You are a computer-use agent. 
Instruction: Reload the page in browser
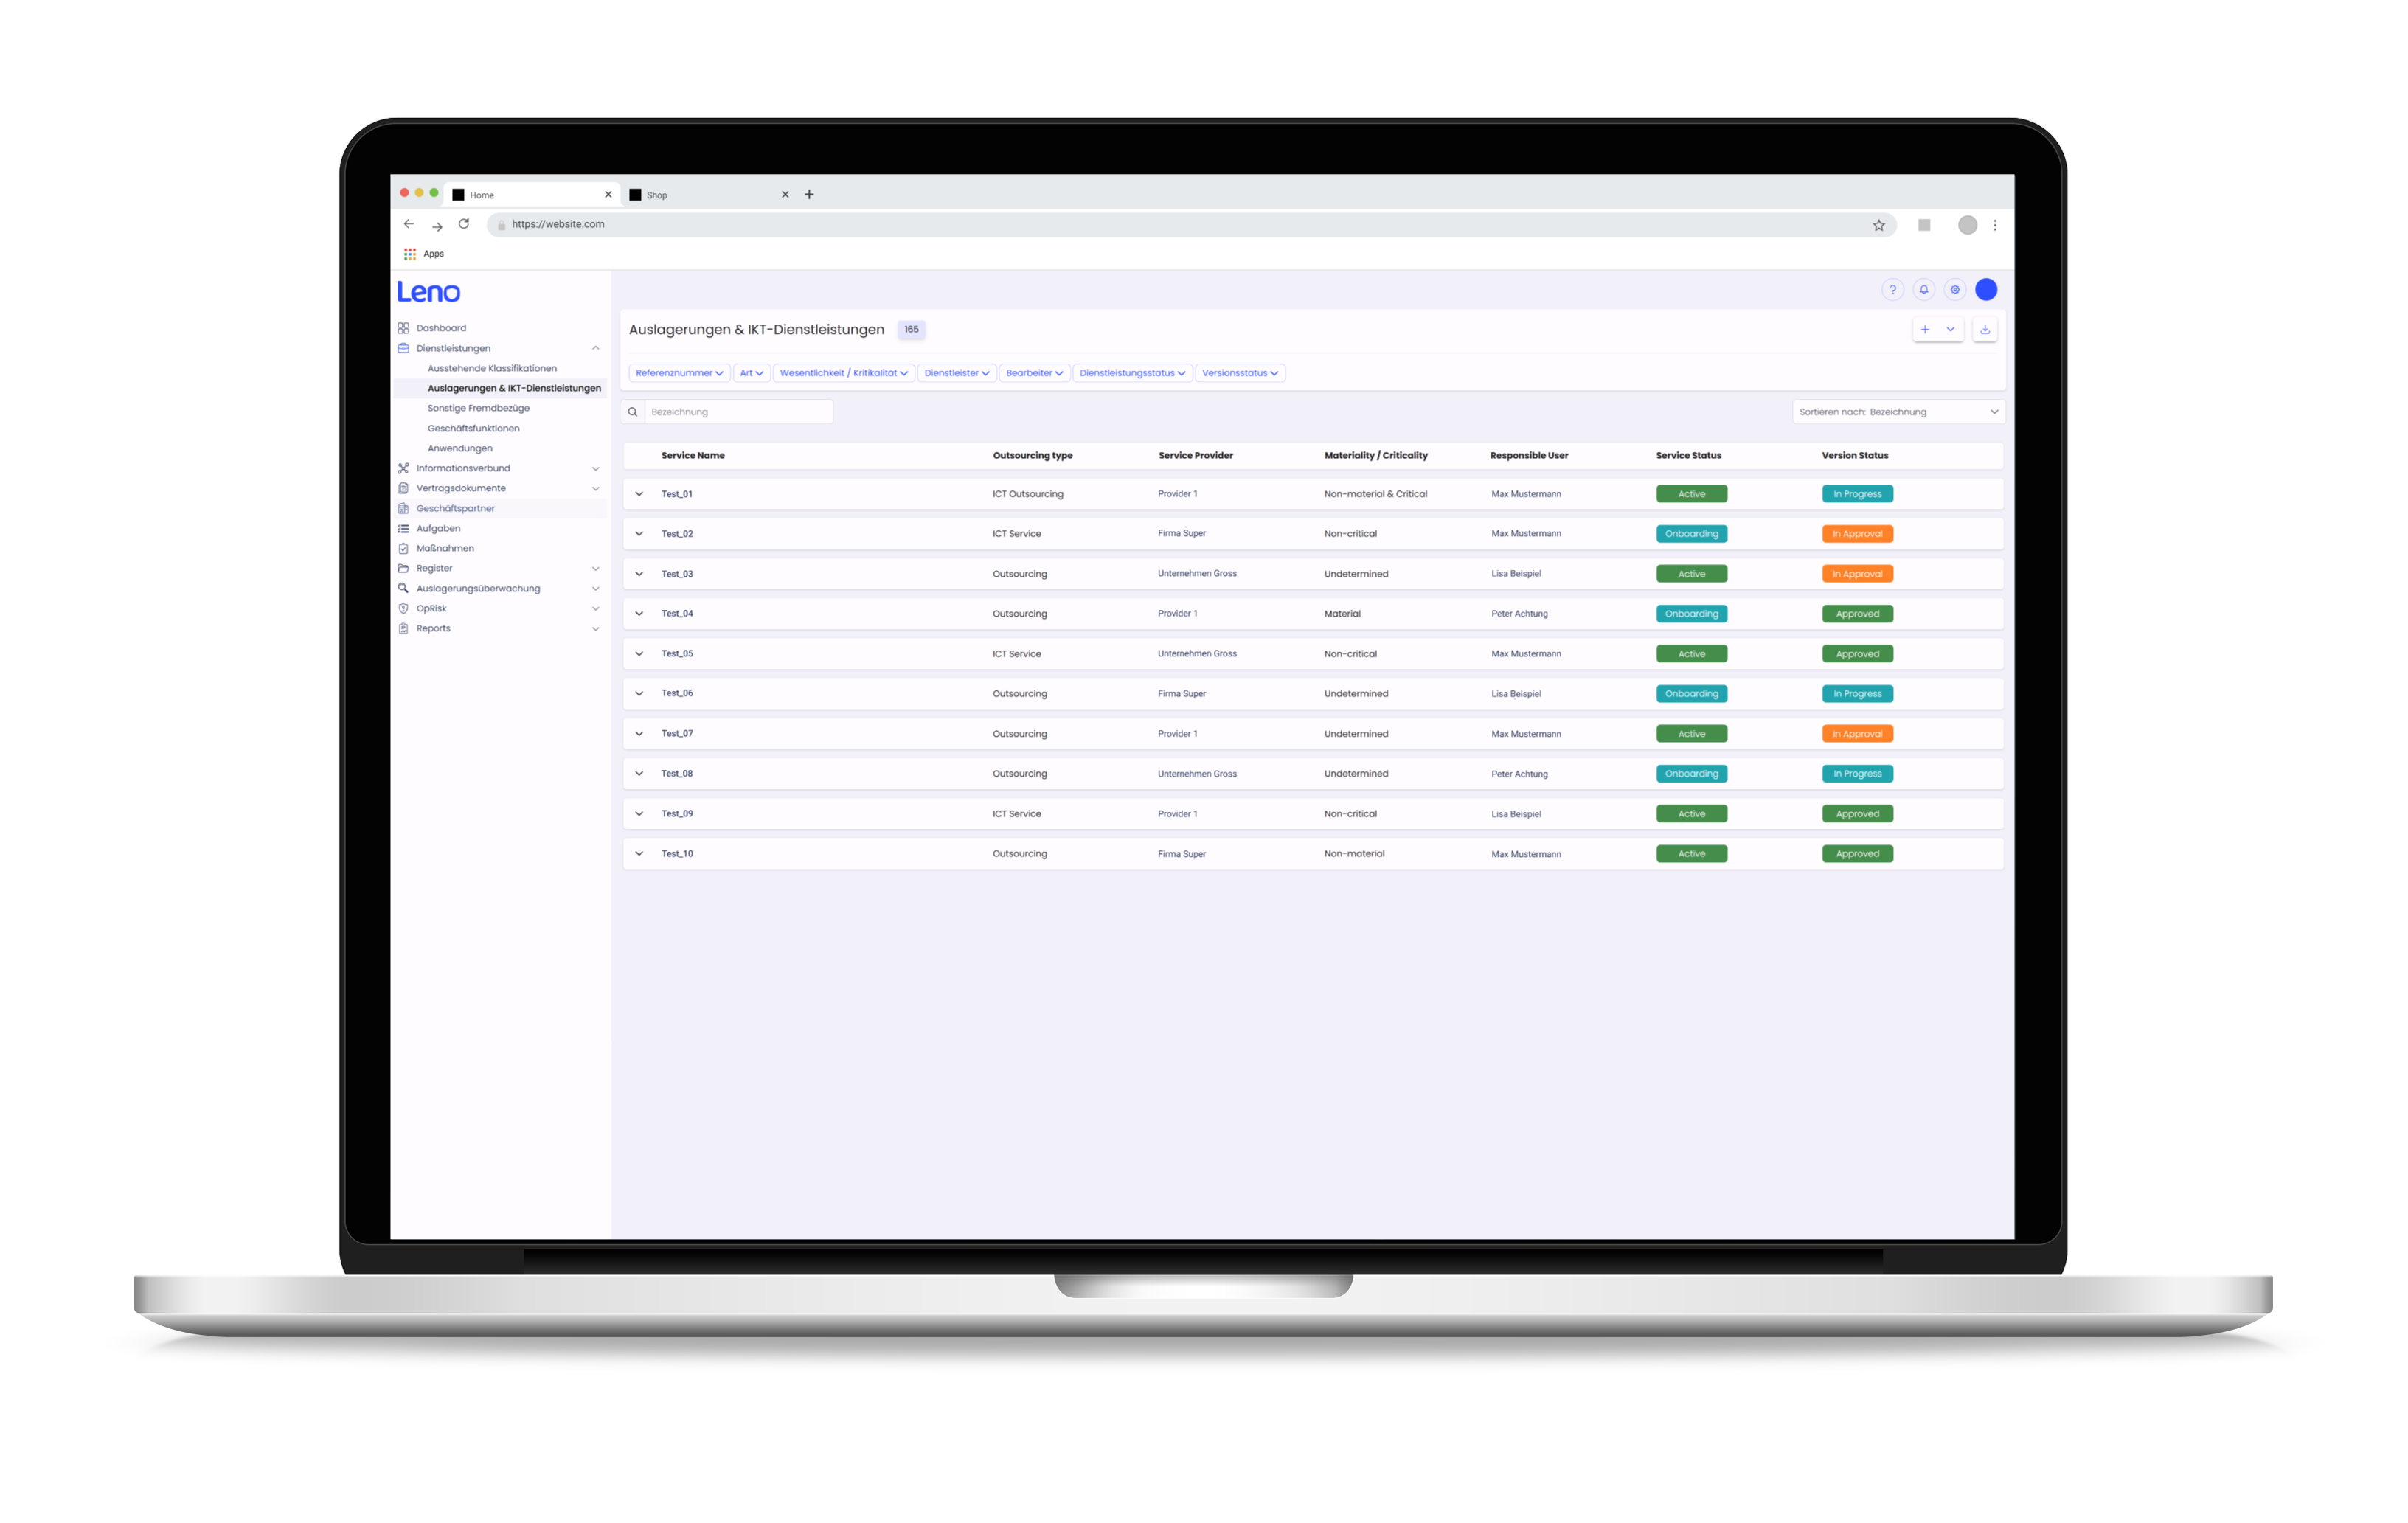click(464, 224)
